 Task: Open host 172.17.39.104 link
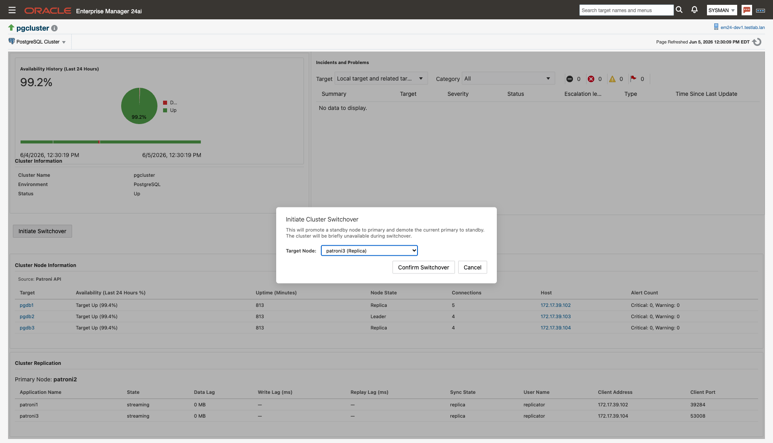(x=556, y=328)
